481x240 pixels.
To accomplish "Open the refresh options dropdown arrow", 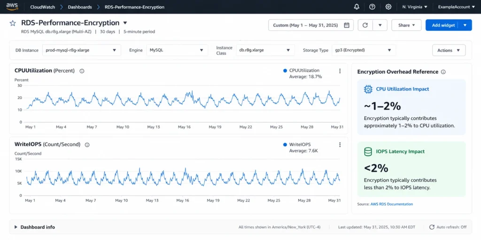I will point(380,25).
